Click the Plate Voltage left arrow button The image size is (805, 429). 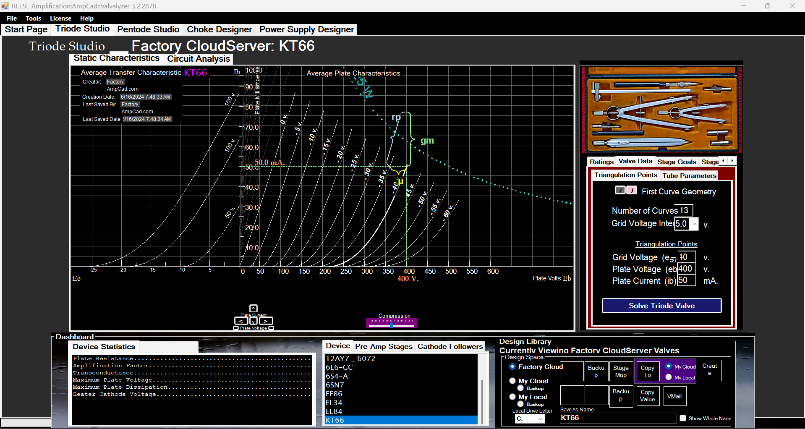(241, 321)
